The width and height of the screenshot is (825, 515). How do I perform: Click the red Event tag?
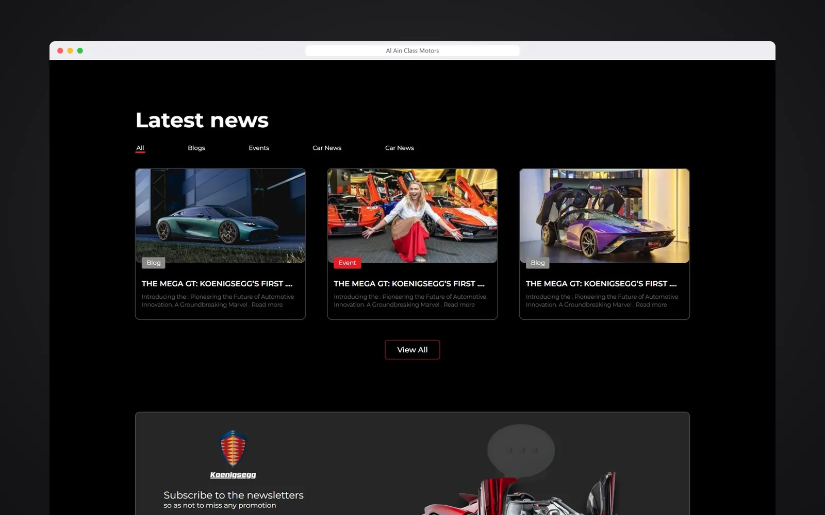pos(348,263)
